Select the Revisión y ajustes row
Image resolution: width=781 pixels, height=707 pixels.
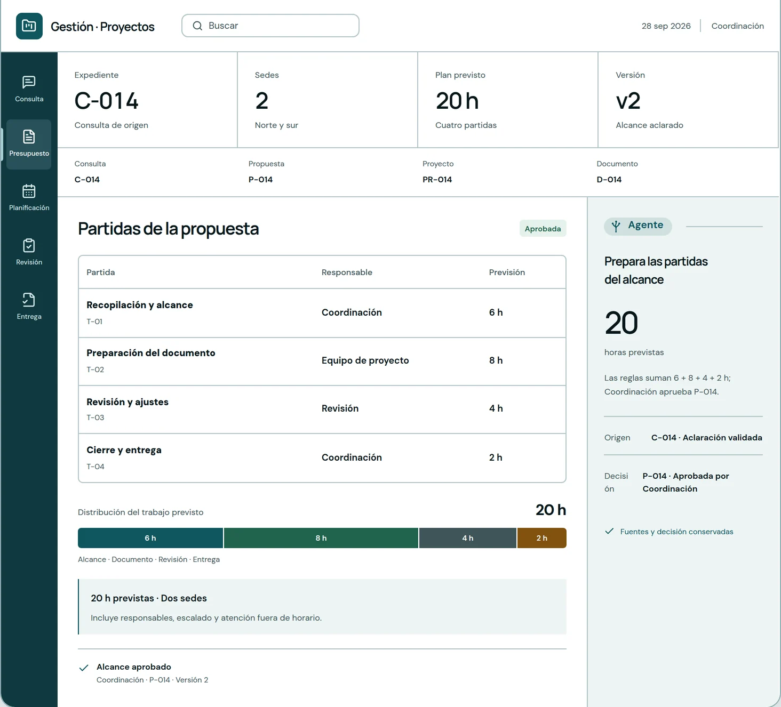coord(322,409)
